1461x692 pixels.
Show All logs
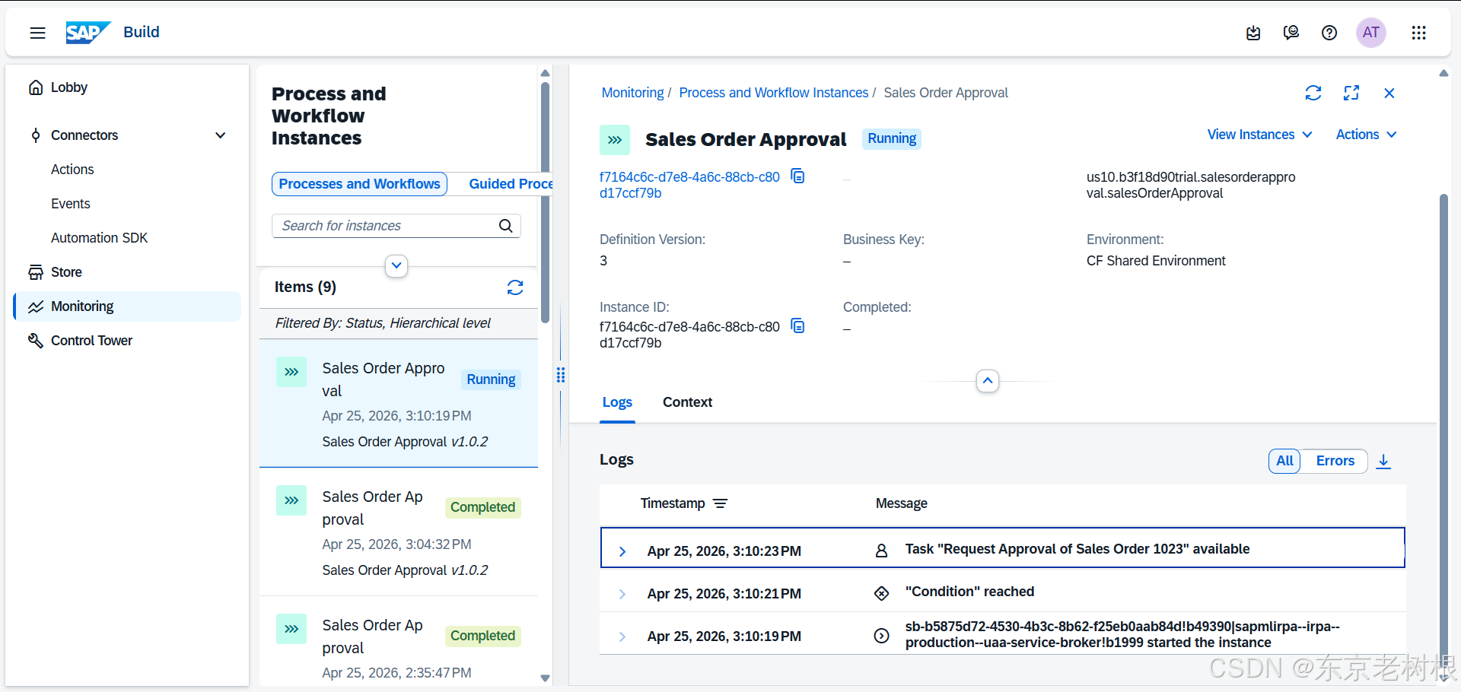(x=1284, y=461)
